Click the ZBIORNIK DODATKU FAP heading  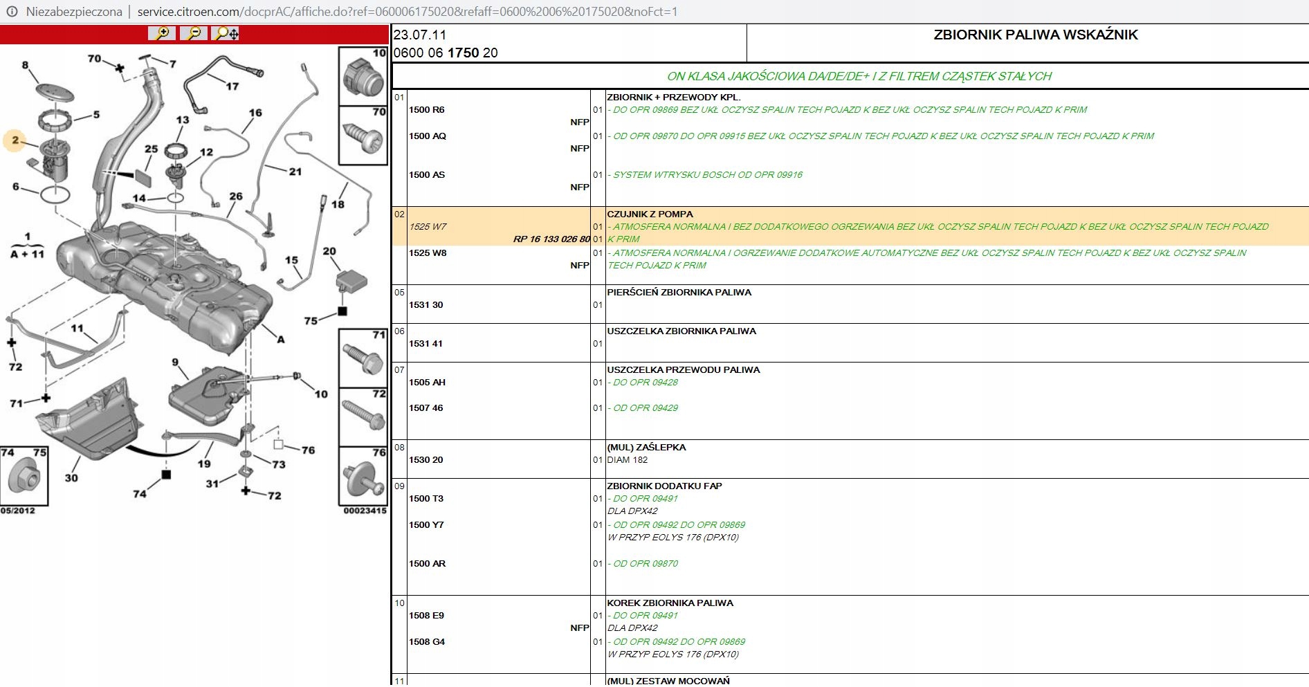click(664, 486)
